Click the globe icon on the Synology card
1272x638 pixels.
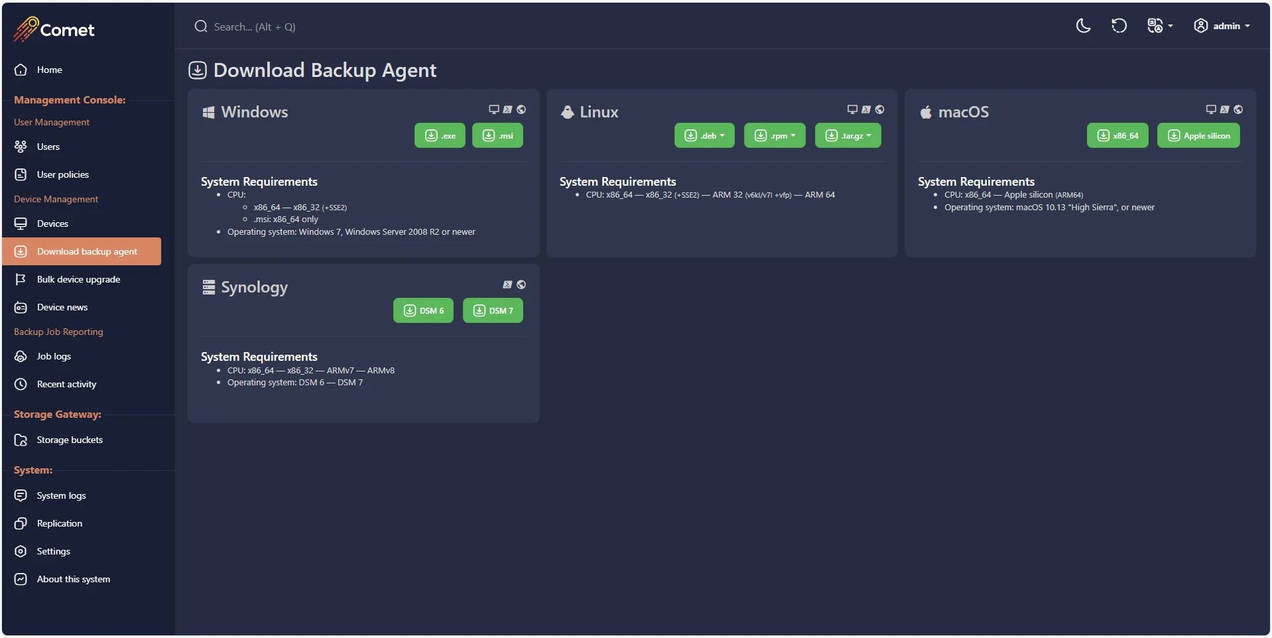point(521,285)
